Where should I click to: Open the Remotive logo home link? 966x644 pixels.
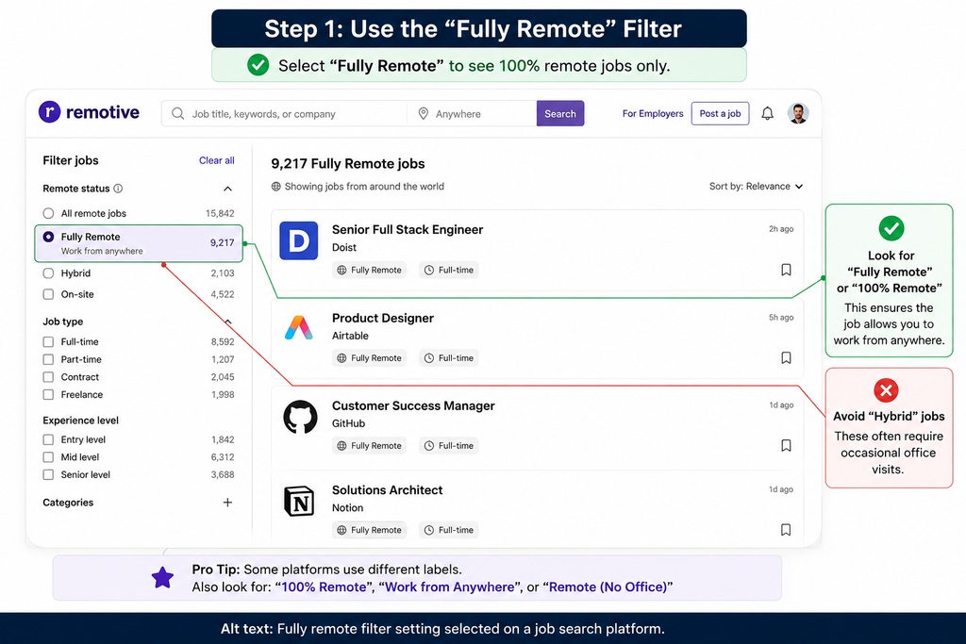(x=89, y=112)
